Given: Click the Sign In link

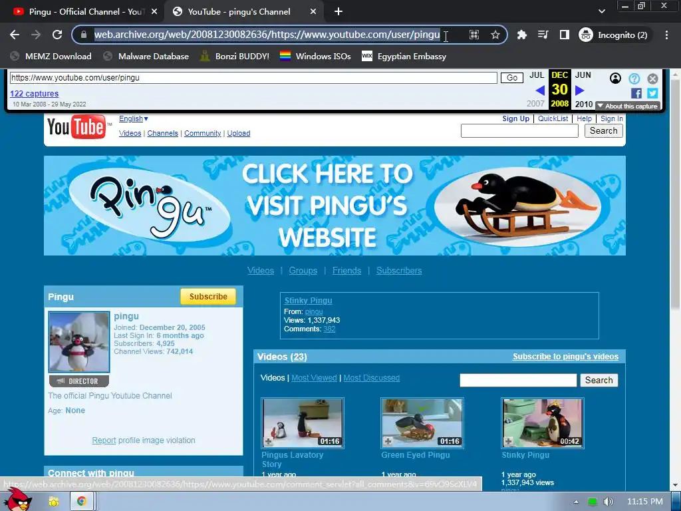Looking at the screenshot, I should 612,118.
